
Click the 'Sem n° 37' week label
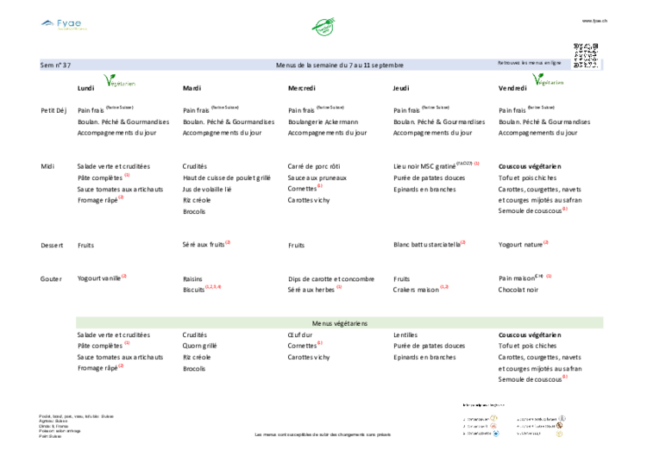pyautogui.click(x=55, y=66)
